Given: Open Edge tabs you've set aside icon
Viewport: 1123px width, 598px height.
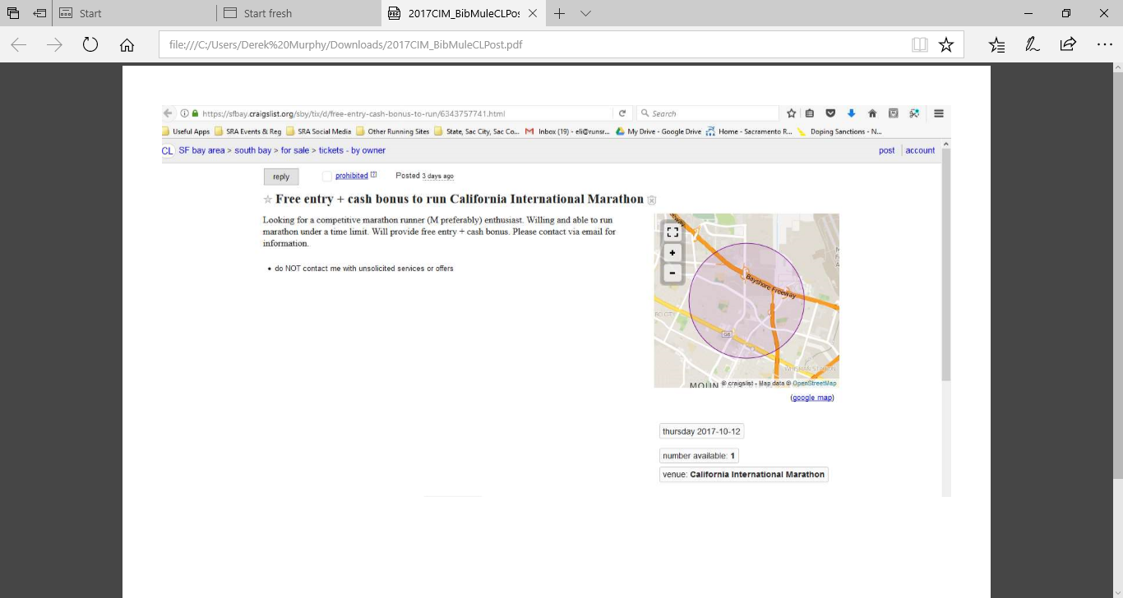Looking at the screenshot, I should [x=14, y=13].
